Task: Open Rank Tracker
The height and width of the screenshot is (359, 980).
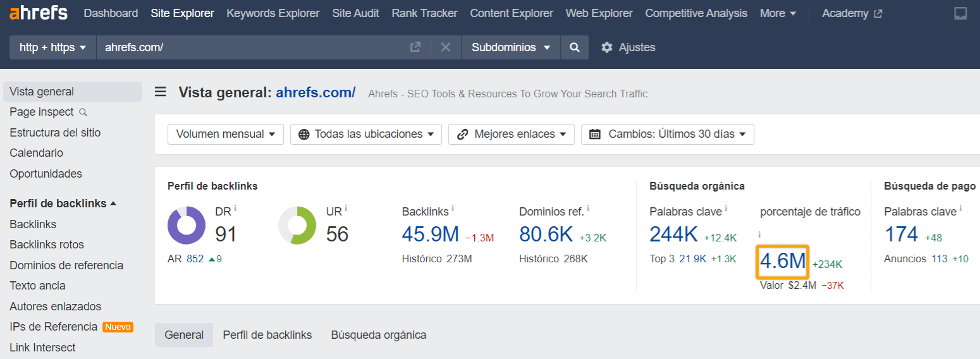Action: (x=424, y=13)
